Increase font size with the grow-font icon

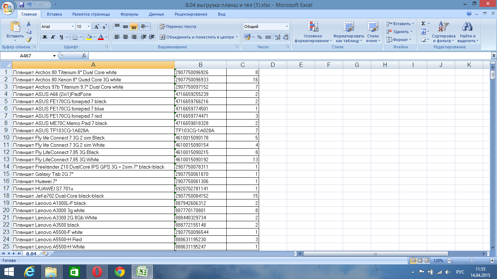tap(96, 27)
